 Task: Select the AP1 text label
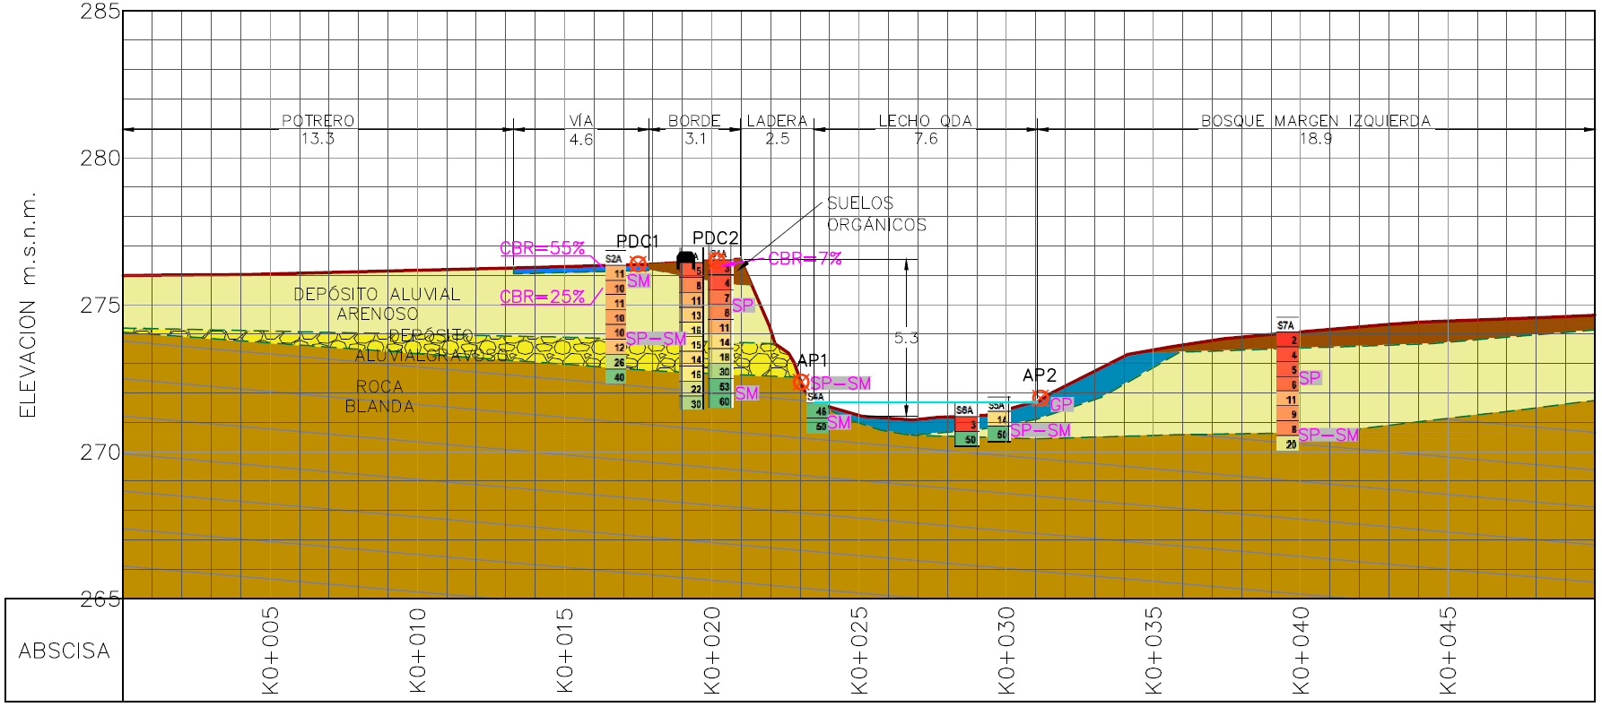tap(812, 360)
